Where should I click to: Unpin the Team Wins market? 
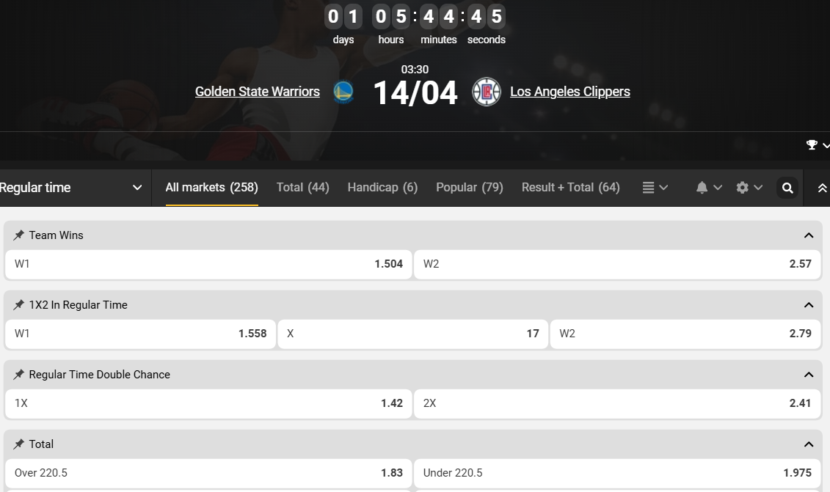click(19, 235)
